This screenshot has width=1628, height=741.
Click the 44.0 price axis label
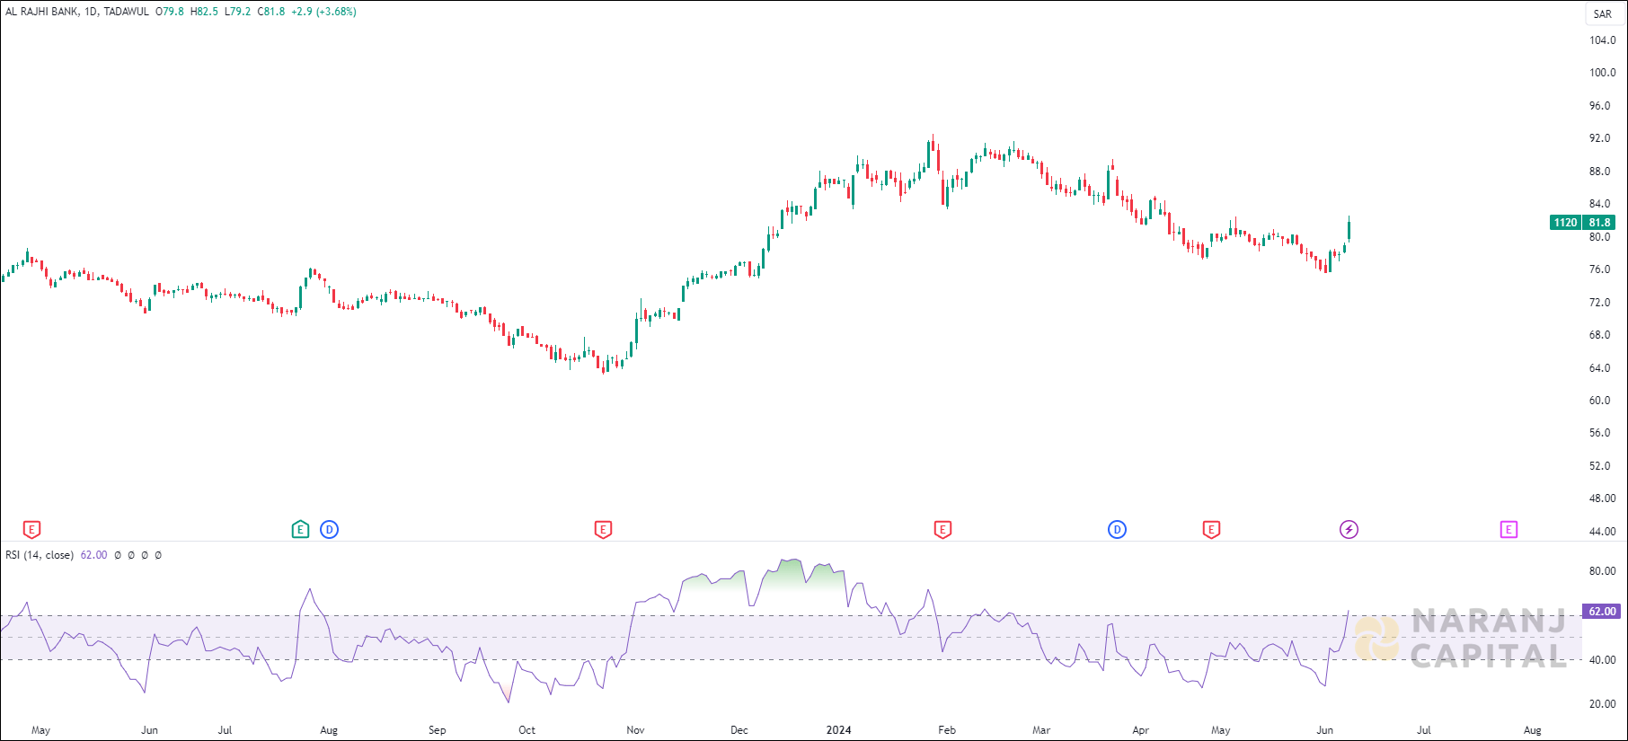click(x=1602, y=532)
